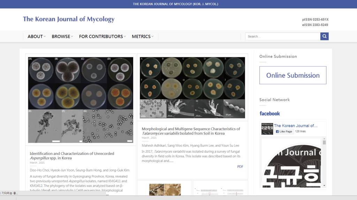Expand the FOR CONTRIBUTORS menu
The height and width of the screenshot is (200, 357).
[x=102, y=36]
